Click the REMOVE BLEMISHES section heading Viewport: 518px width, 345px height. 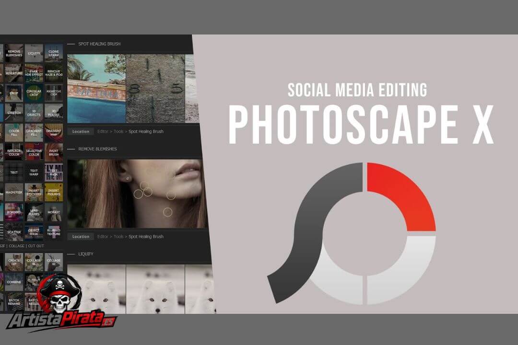(97, 149)
